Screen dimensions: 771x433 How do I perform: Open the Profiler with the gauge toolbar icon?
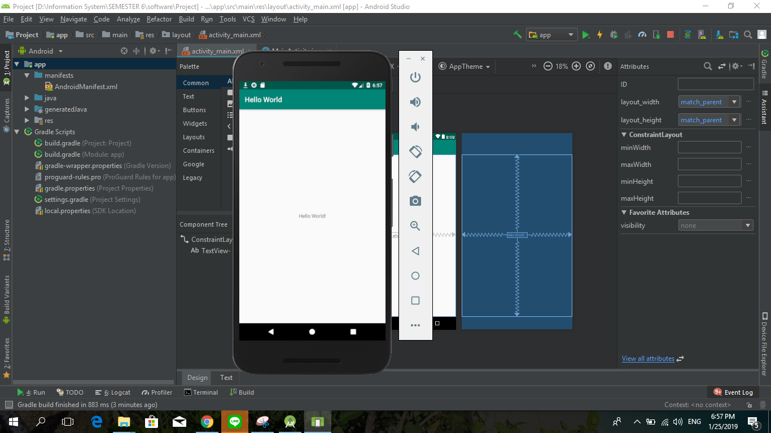642,34
